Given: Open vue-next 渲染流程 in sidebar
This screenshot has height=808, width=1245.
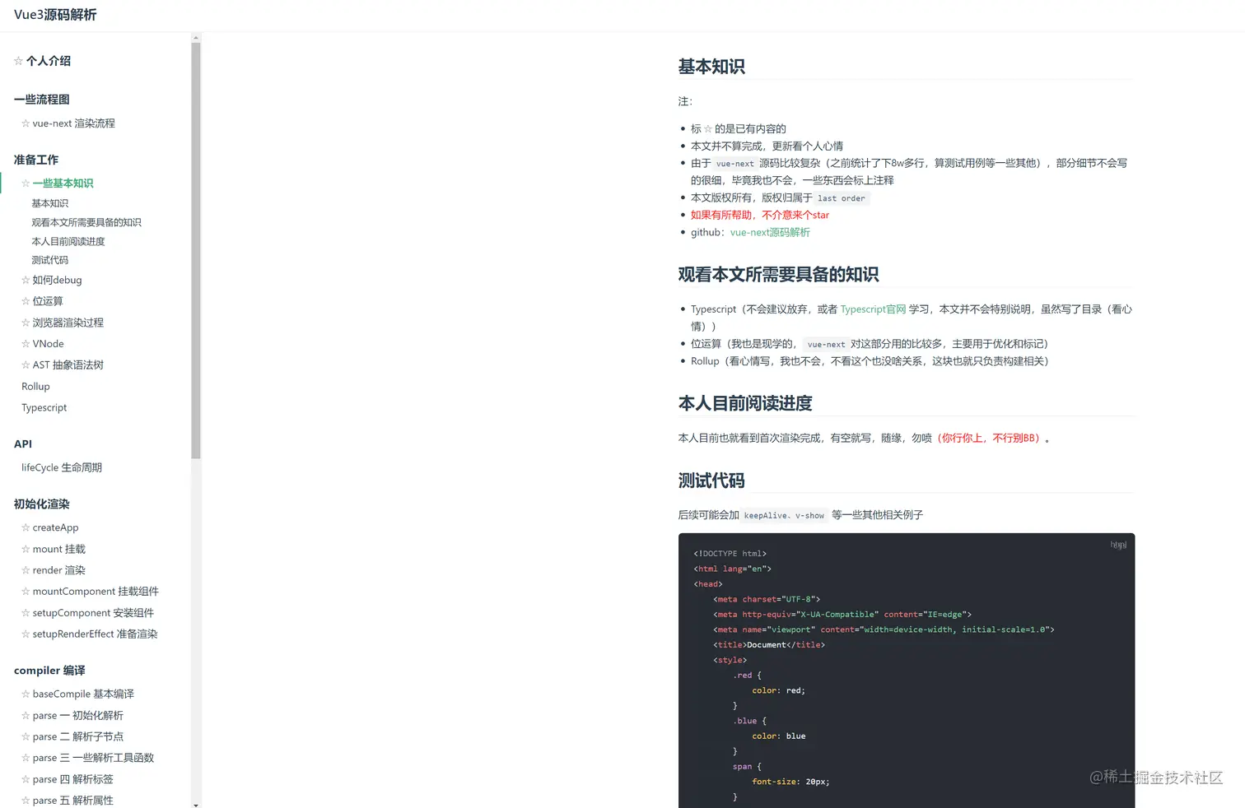Looking at the screenshot, I should click(68, 123).
